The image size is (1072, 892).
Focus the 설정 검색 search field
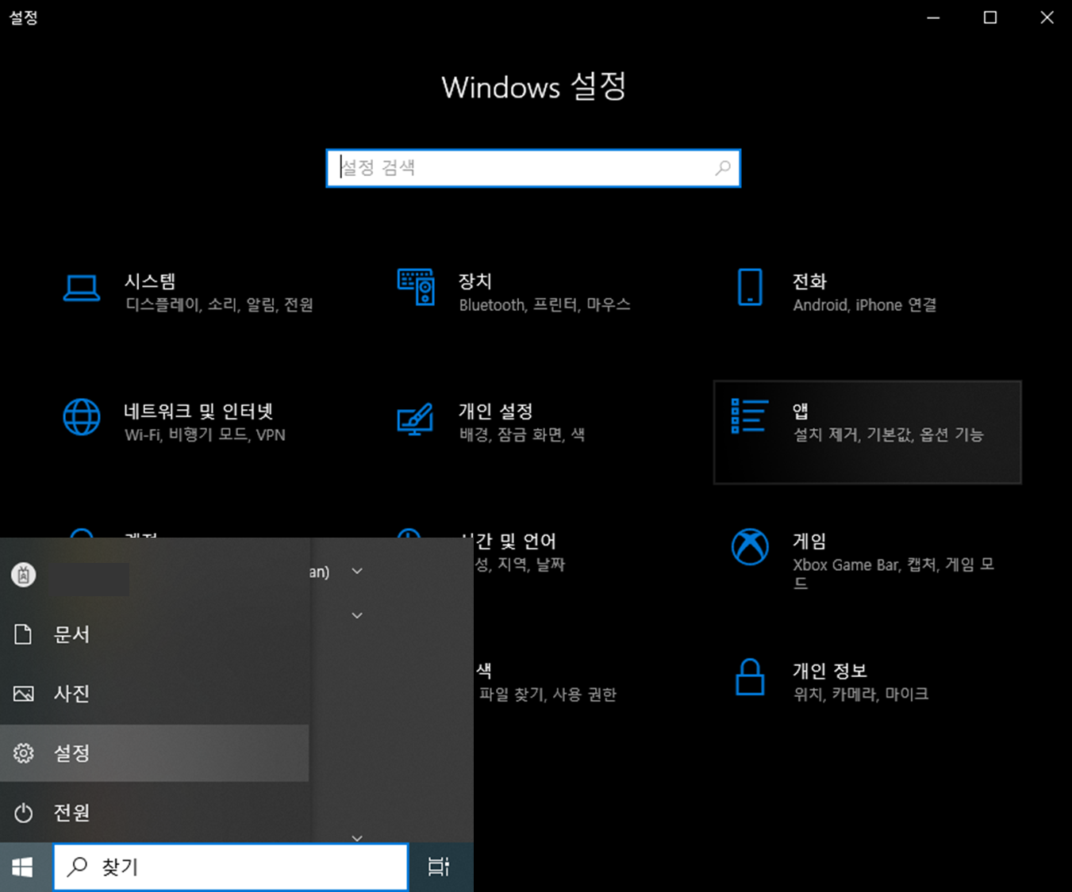click(x=533, y=168)
